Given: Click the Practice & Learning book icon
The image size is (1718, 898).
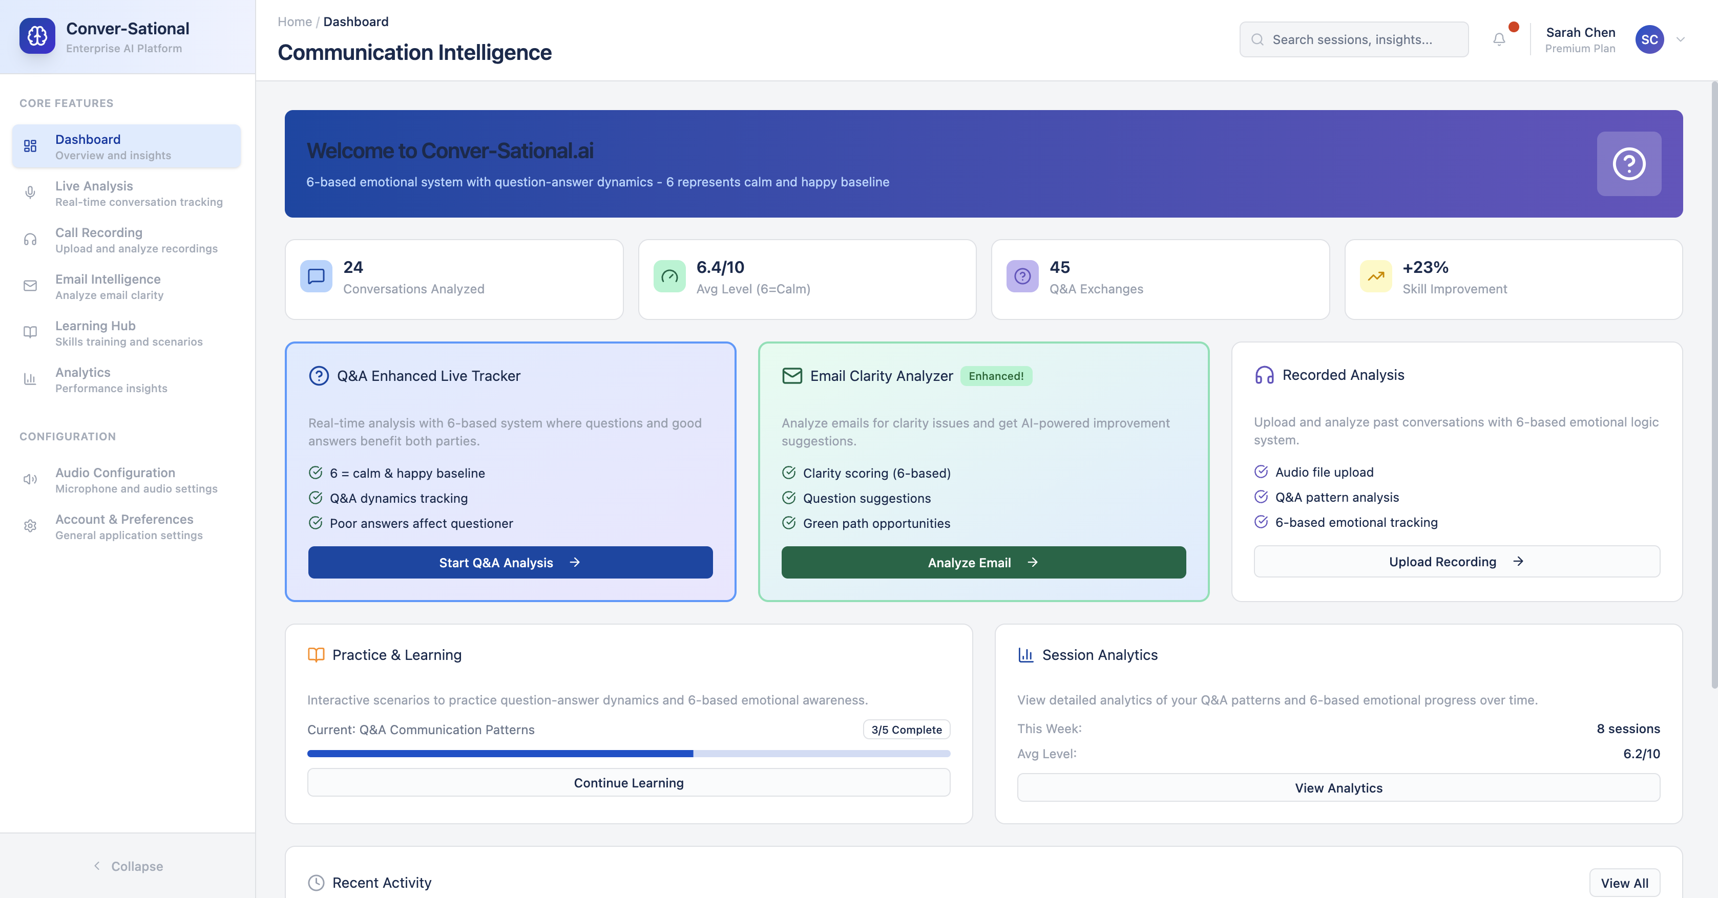Looking at the screenshot, I should [x=316, y=655].
